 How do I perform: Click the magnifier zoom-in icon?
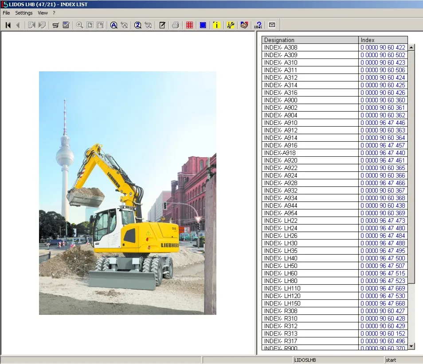(x=79, y=25)
